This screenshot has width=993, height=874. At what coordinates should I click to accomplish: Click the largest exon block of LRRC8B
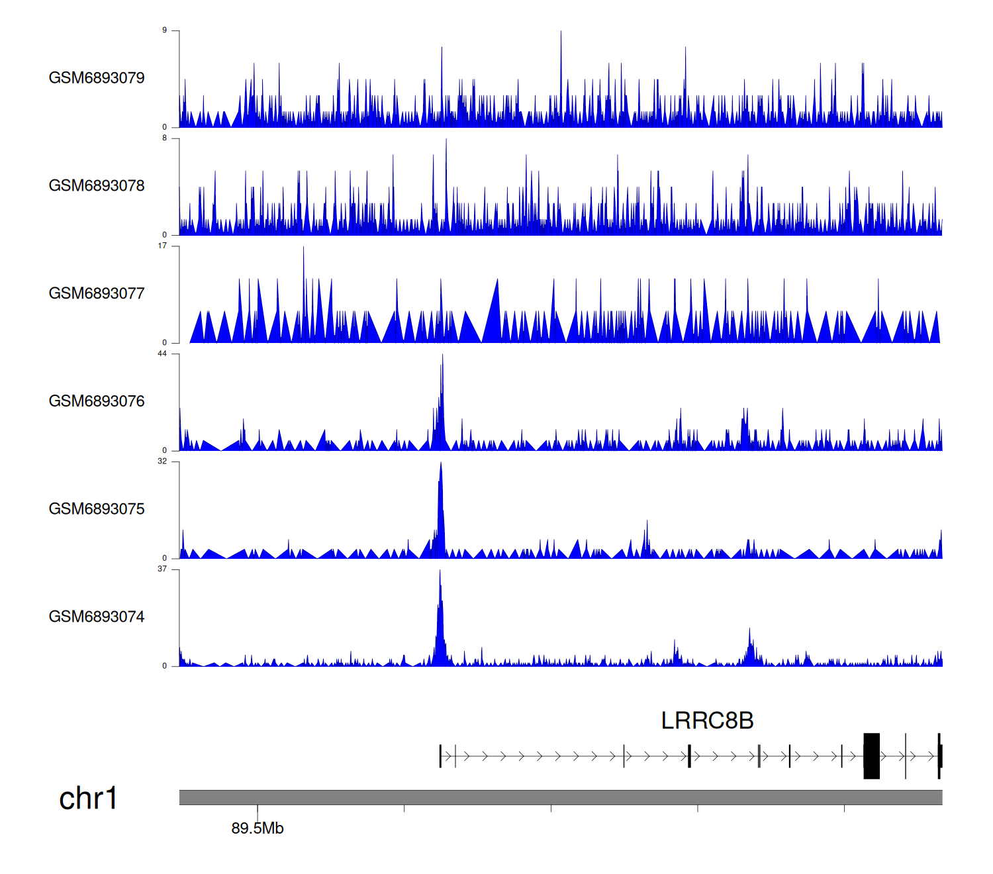[871, 756]
